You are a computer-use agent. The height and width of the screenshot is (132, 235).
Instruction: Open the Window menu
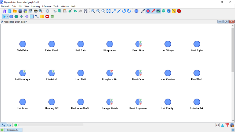[65, 7]
